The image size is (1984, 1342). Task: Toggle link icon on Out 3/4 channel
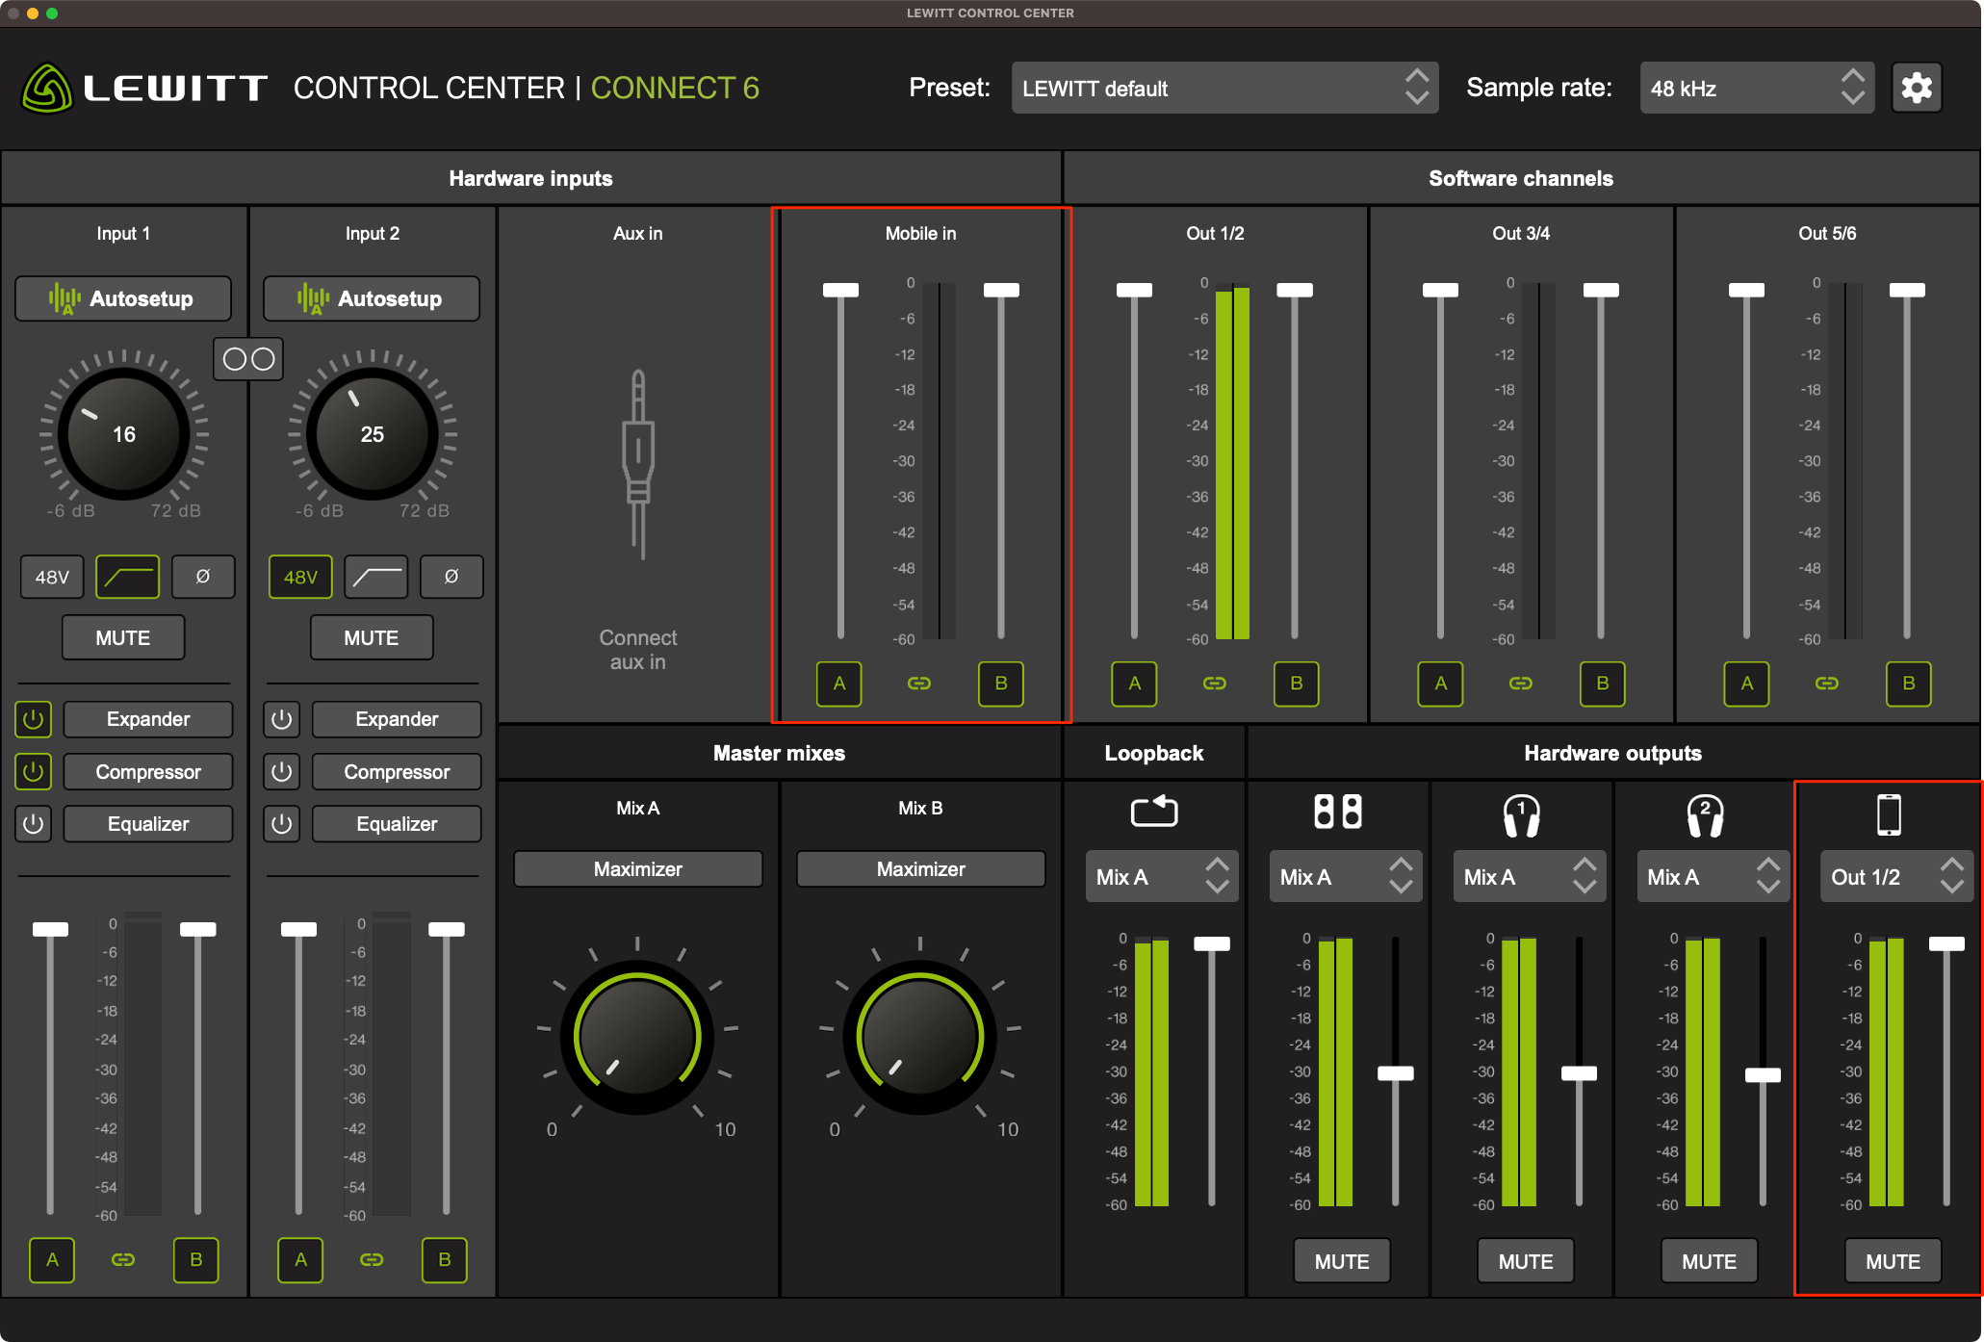1521,684
